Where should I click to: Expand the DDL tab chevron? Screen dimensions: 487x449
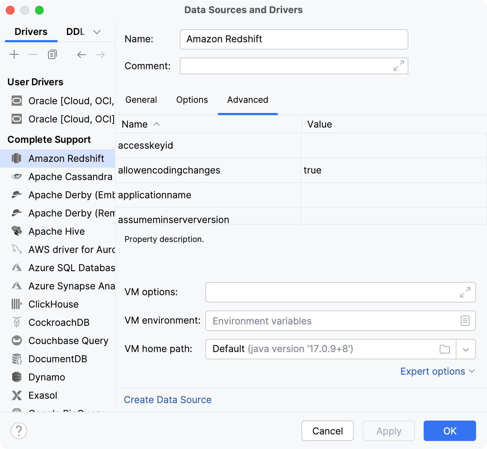96,32
